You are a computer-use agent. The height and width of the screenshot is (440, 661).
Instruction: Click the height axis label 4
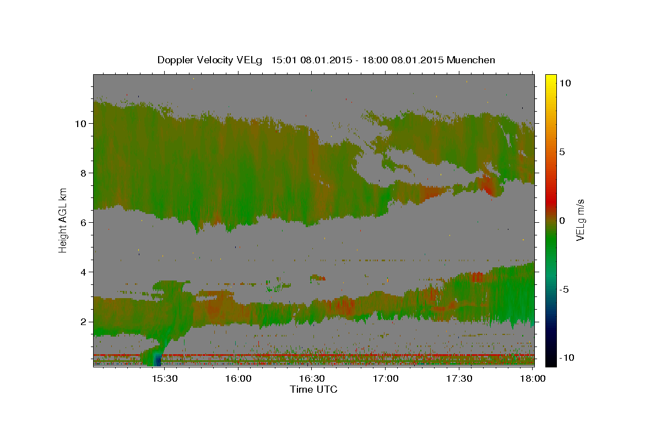(x=83, y=272)
